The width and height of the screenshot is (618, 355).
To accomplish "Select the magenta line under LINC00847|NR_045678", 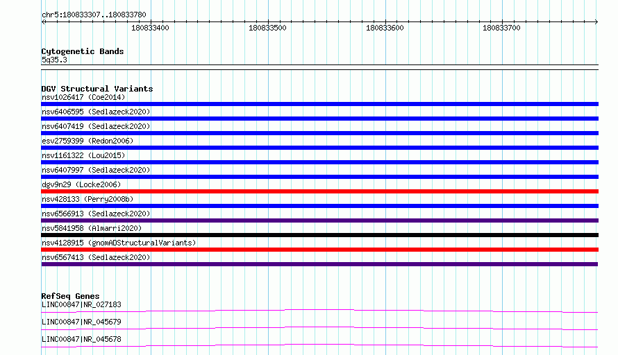I will tap(319, 345).
